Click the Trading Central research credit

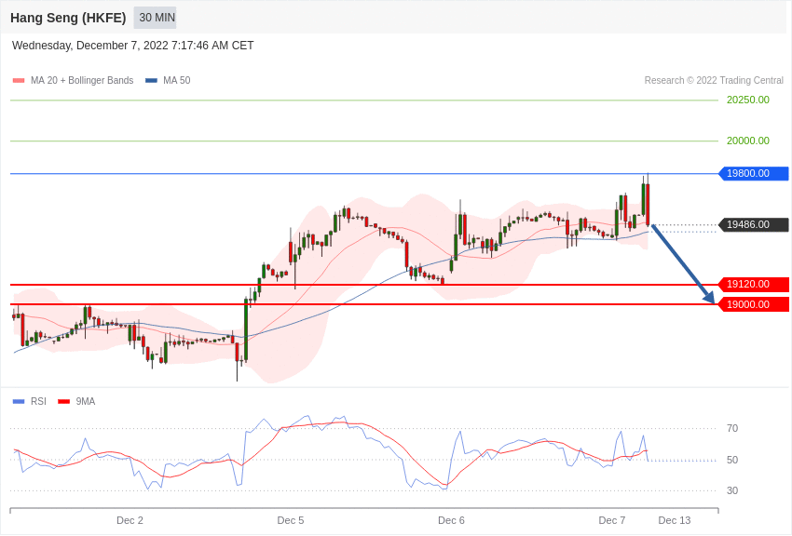point(714,80)
